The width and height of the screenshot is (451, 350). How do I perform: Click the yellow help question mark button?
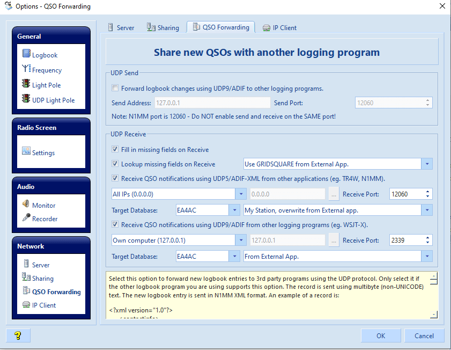[x=18, y=336]
